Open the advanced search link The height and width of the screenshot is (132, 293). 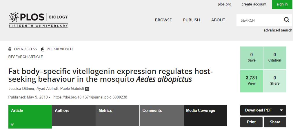(278, 30)
